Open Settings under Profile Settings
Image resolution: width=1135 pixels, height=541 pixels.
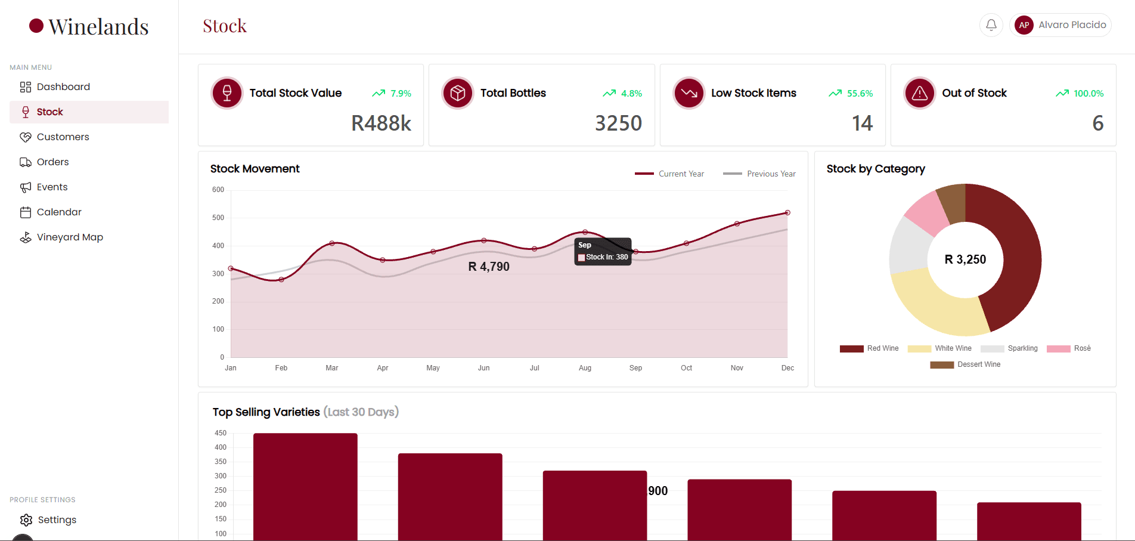coord(89,520)
